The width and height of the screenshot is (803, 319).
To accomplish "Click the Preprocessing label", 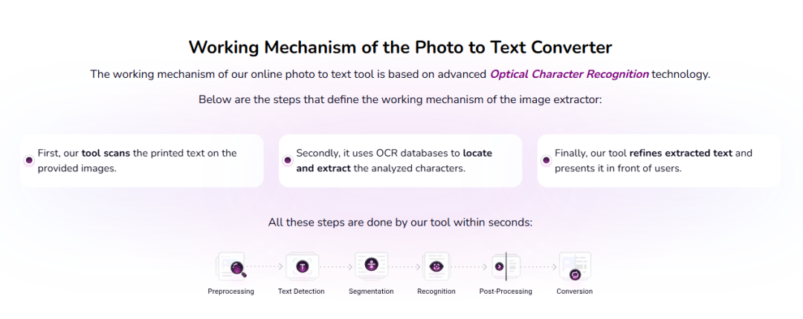I will pyautogui.click(x=231, y=292).
